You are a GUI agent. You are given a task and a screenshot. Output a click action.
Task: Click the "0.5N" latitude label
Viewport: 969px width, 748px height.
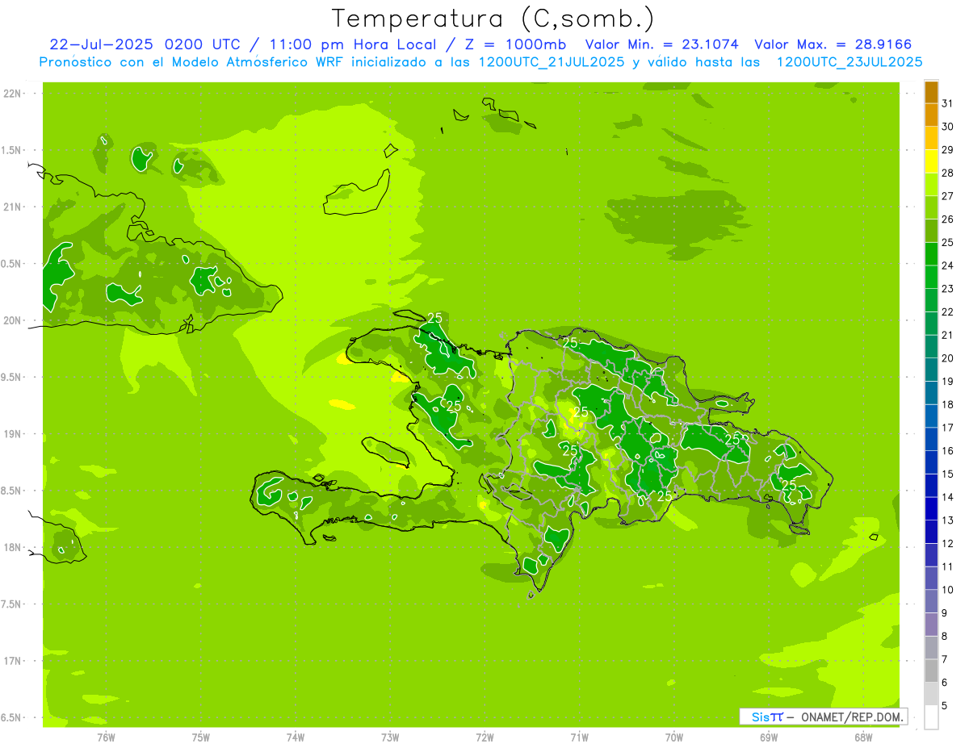coord(11,264)
